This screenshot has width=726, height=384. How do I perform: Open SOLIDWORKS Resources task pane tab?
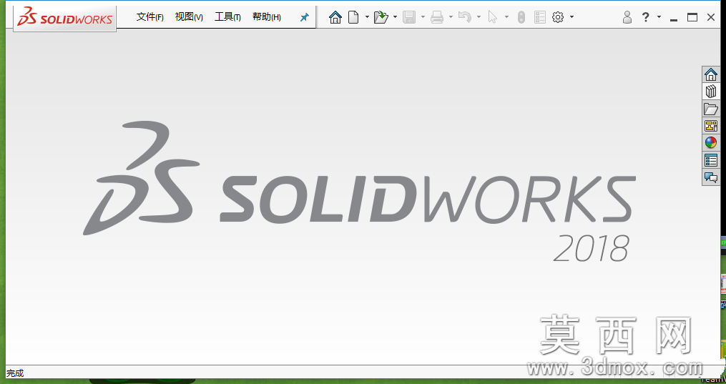[711, 74]
